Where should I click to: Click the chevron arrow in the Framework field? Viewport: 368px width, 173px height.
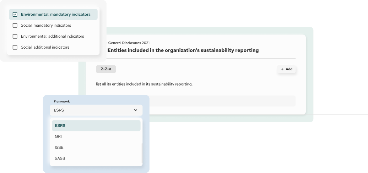135,110
